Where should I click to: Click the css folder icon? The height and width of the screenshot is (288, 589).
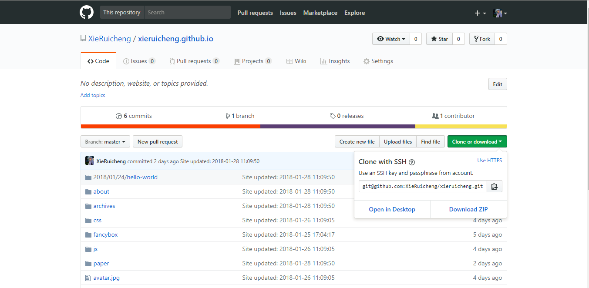(x=88, y=221)
